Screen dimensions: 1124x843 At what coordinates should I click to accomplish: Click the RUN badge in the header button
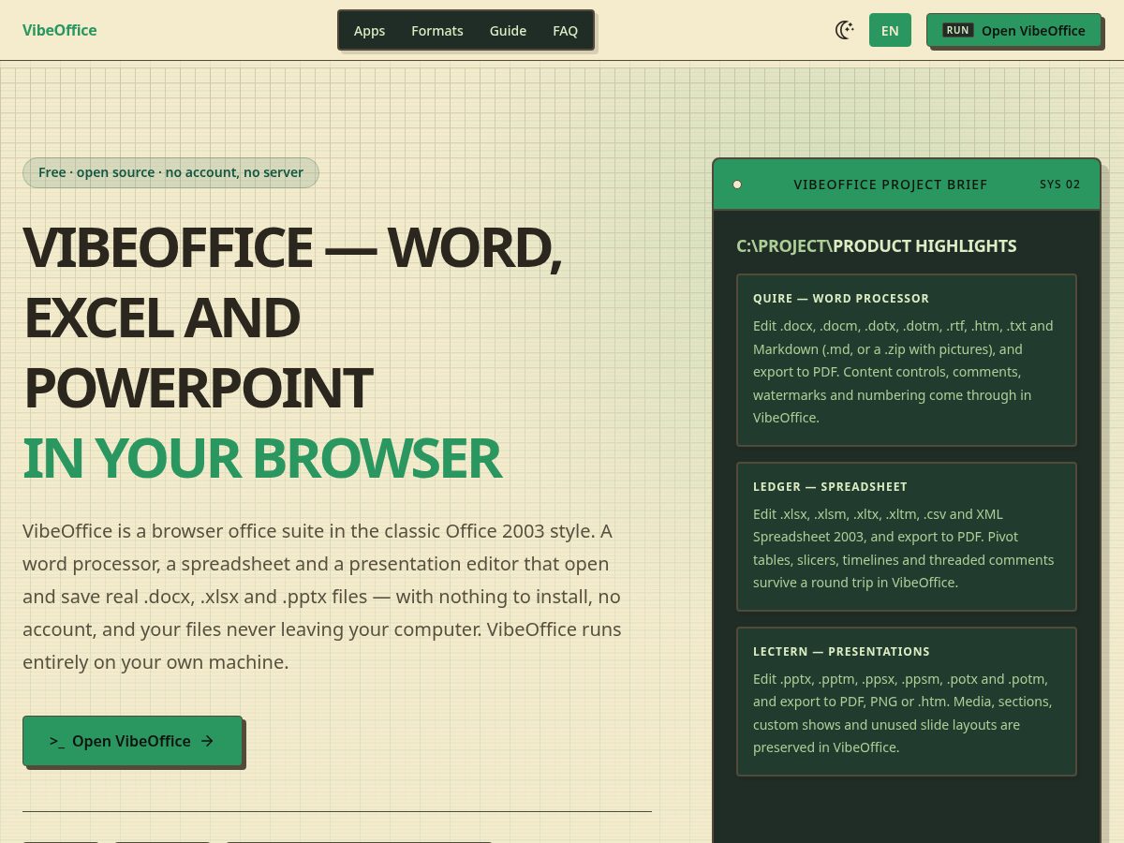(x=957, y=30)
